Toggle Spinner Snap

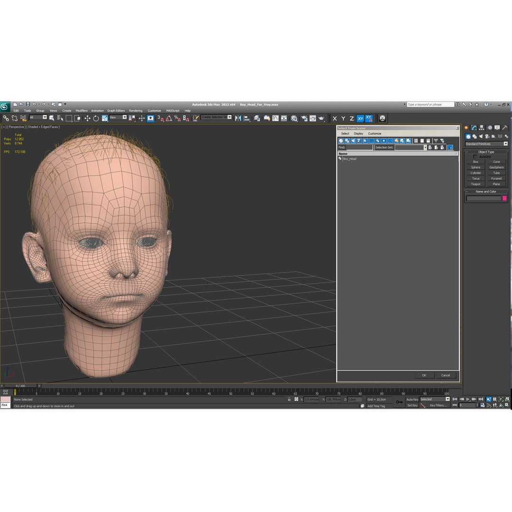[x=186, y=118]
